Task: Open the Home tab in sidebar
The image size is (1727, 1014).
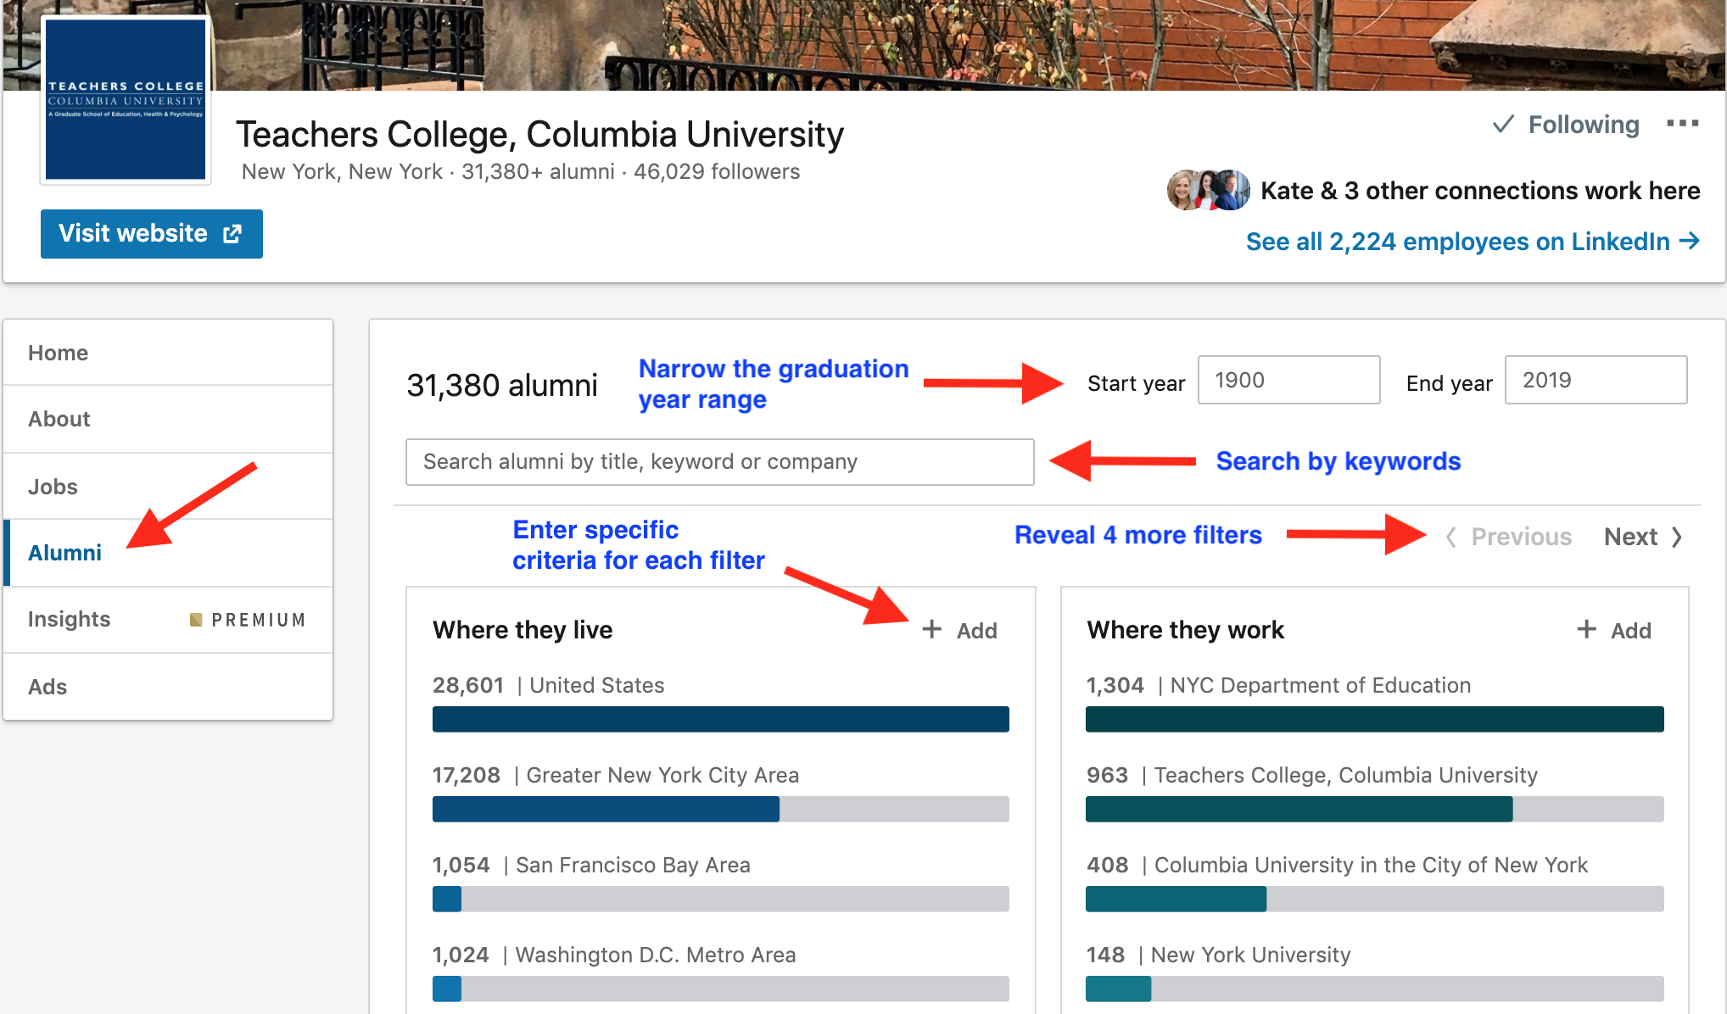Action: click(x=59, y=353)
